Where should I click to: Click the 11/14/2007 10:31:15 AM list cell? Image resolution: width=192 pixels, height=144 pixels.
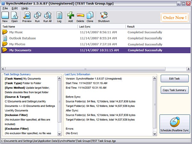(99, 50)
